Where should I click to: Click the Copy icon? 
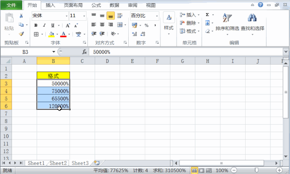(21, 24)
